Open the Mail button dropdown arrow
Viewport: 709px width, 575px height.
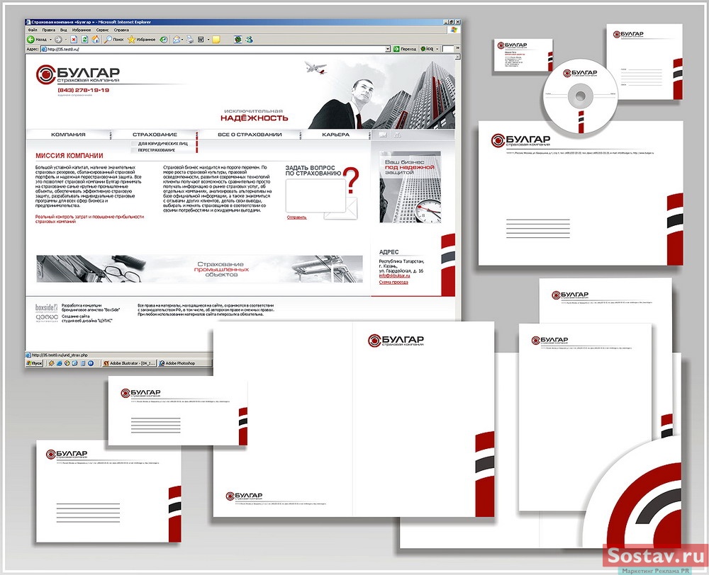[x=182, y=40]
